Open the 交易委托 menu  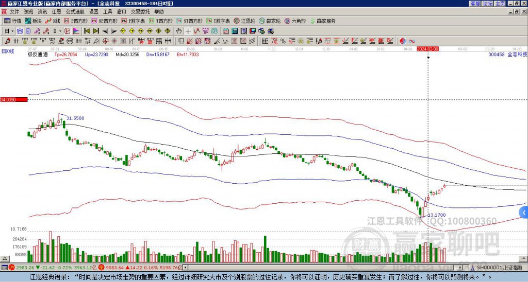[140, 12]
